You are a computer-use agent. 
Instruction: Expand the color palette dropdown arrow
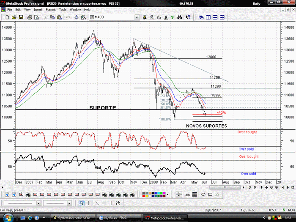click(167, 195)
